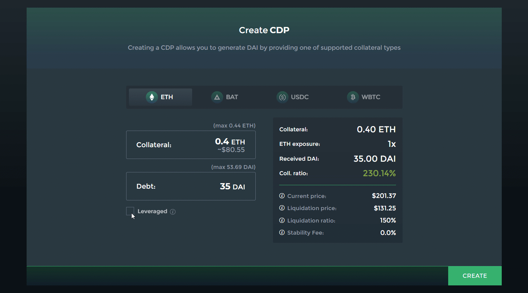Click the ~$80.55 collateral dollar estimate
The image size is (528, 293).
(x=231, y=150)
